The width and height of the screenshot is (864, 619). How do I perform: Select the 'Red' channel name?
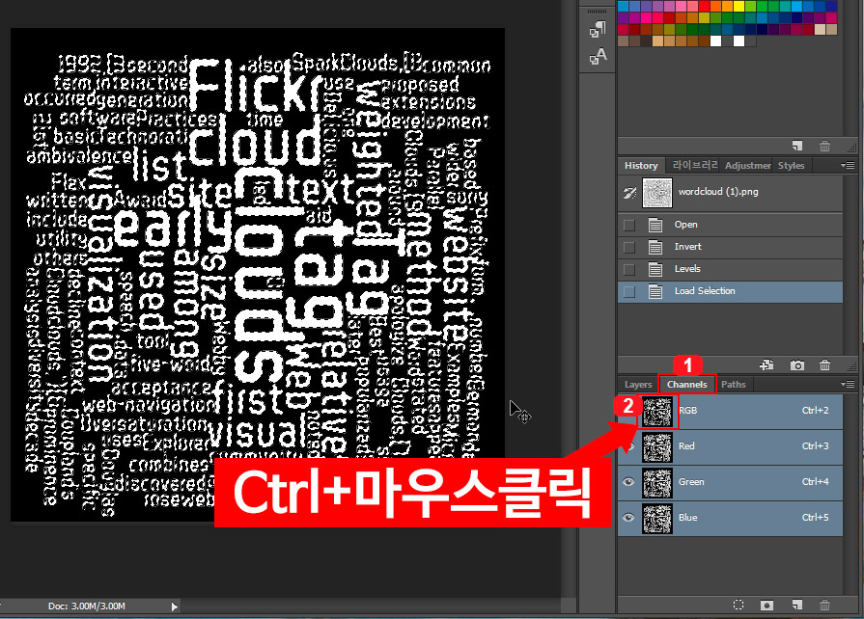686,446
